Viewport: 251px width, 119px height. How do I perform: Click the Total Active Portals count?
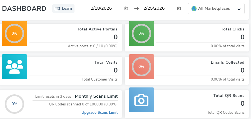tap(116, 37)
